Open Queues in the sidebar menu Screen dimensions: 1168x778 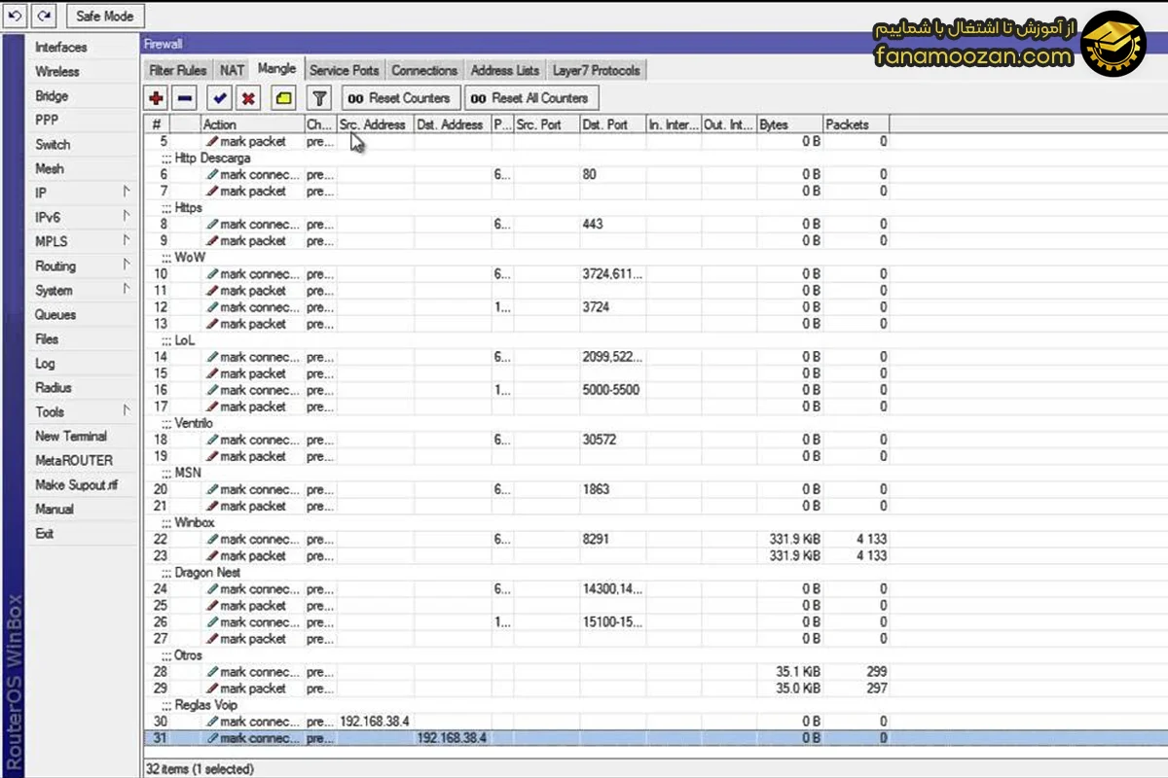click(x=82, y=314)
